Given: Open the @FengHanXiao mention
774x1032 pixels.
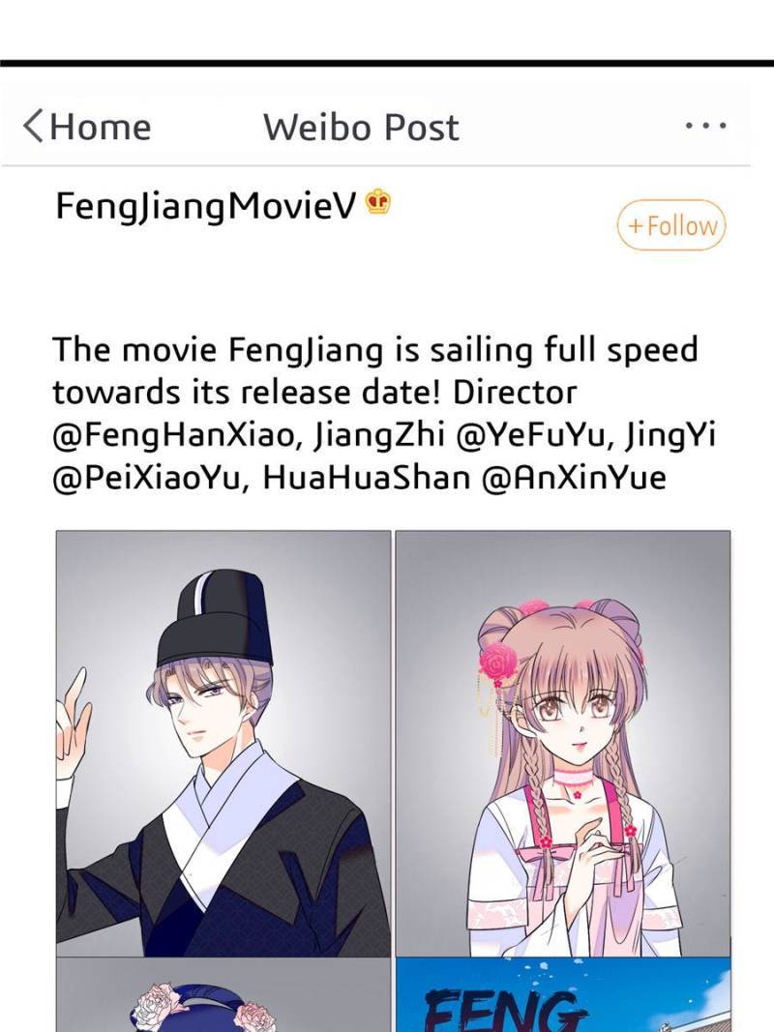Looking at the screenshot, I should 172,435.
